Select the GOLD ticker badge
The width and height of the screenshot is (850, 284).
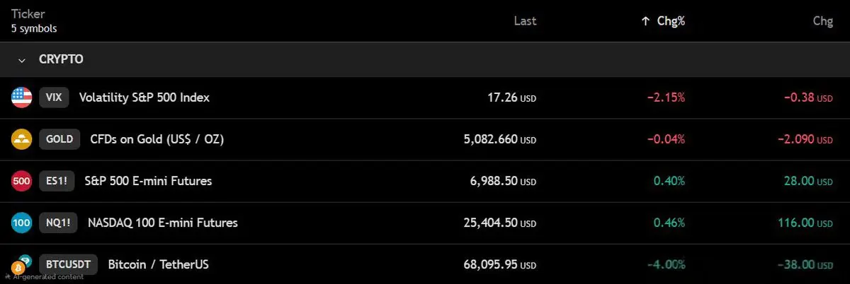[x=59, y=139]
